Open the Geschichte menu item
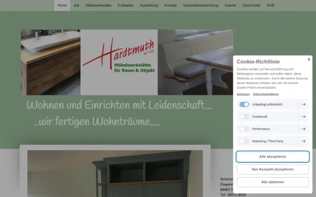 click(x=251, y=5)
